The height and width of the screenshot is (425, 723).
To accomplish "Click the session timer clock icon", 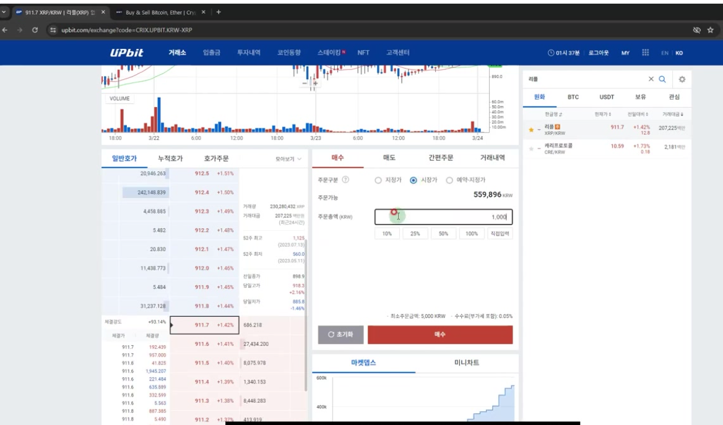I will click(550, 53).
